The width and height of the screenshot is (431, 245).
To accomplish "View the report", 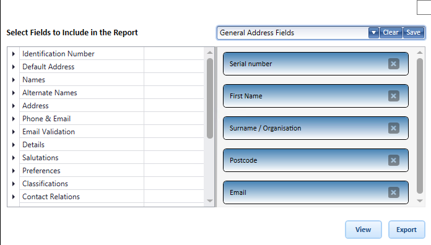I will coord(364,230).
